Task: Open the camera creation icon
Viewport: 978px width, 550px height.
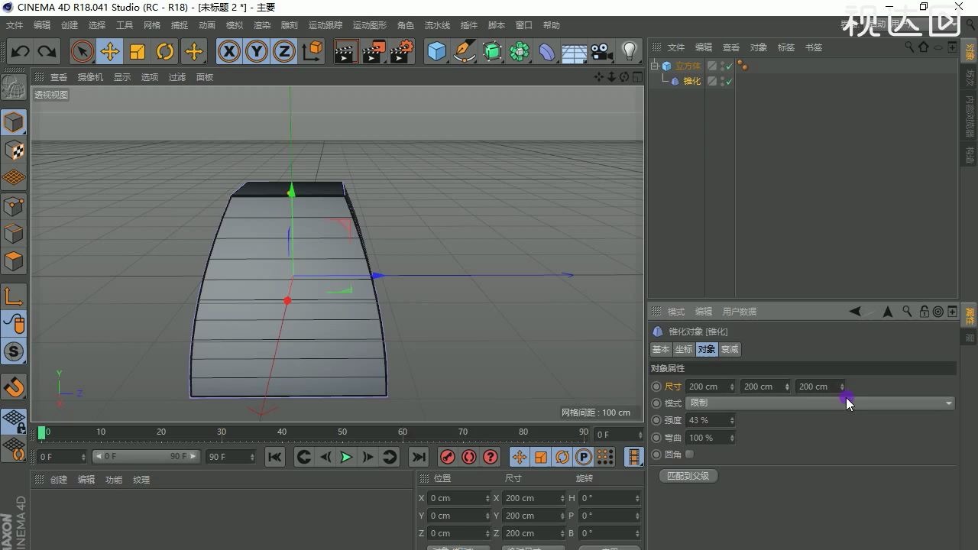Action: [601, 51]
